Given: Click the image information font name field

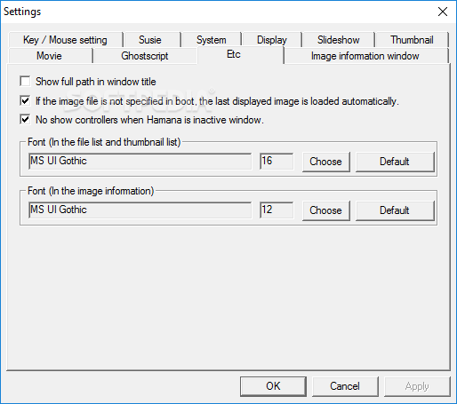Looking at the screenshot, I should [140, 210].
